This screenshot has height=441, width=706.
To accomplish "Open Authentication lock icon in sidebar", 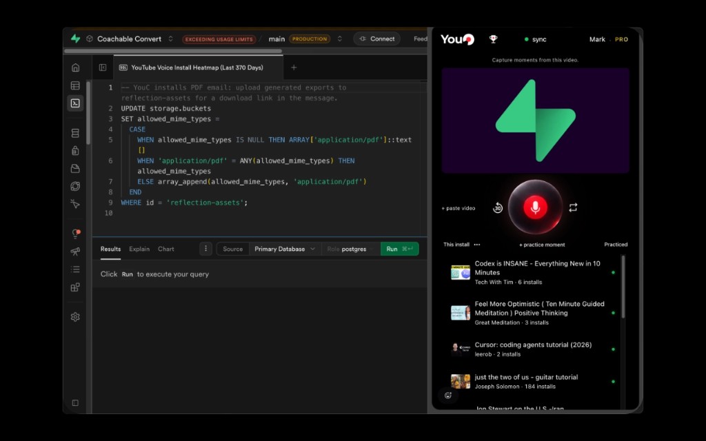I will tap(75, 151).
